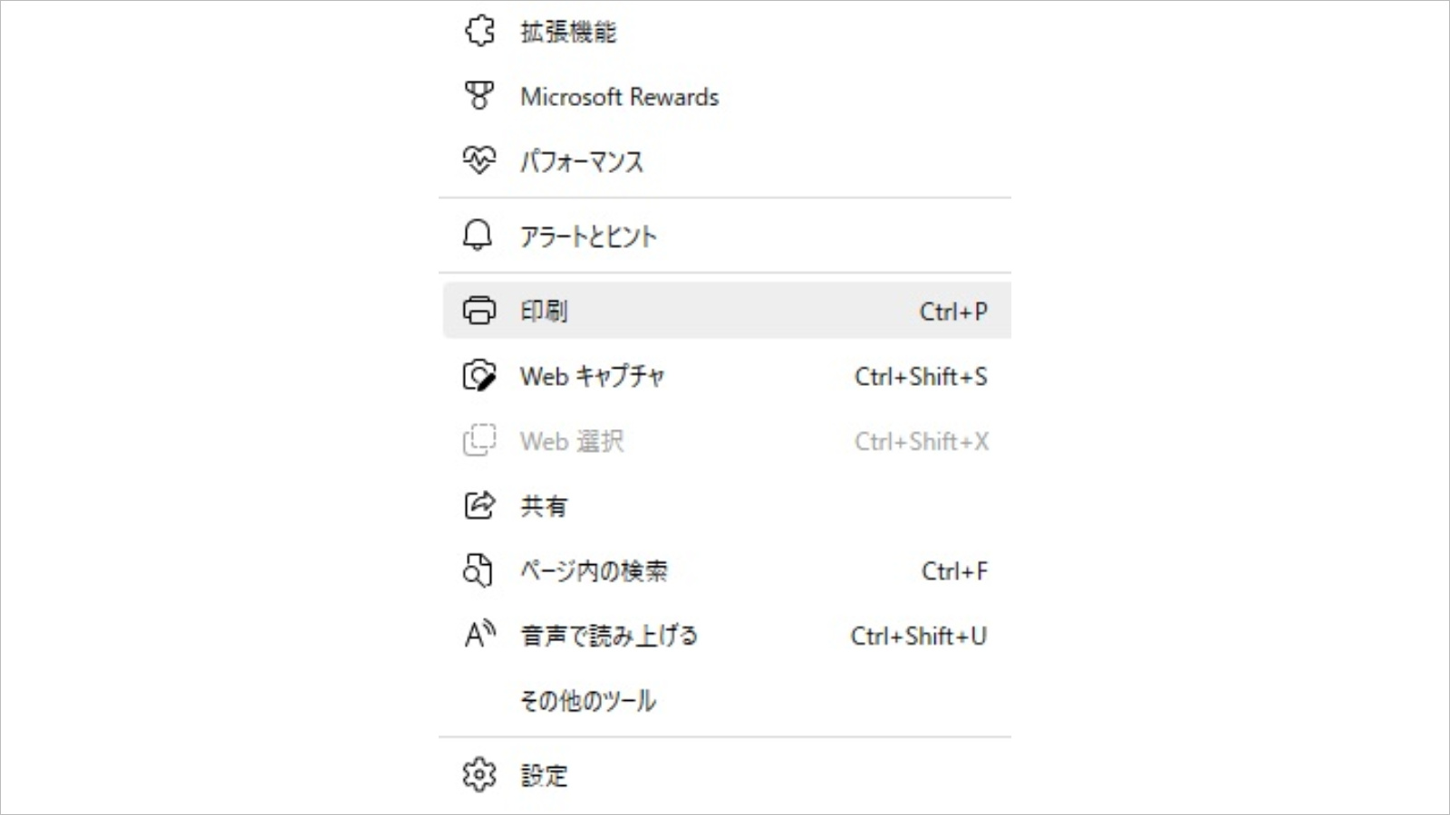Viewport: 1450px width, 815px height.
Task: Click the Ctrl+Shift+U shortcut text
Action: coord(918,637)
